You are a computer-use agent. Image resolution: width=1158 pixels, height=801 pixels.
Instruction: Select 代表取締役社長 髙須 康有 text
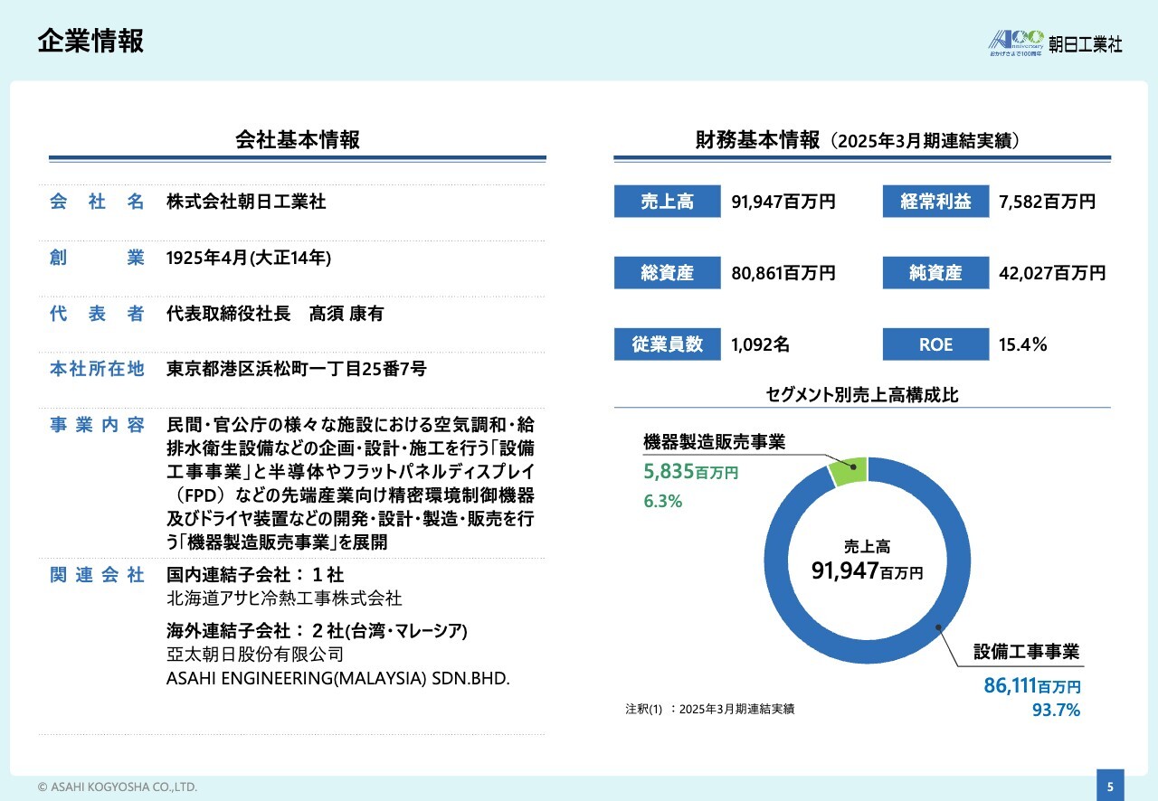275,314
